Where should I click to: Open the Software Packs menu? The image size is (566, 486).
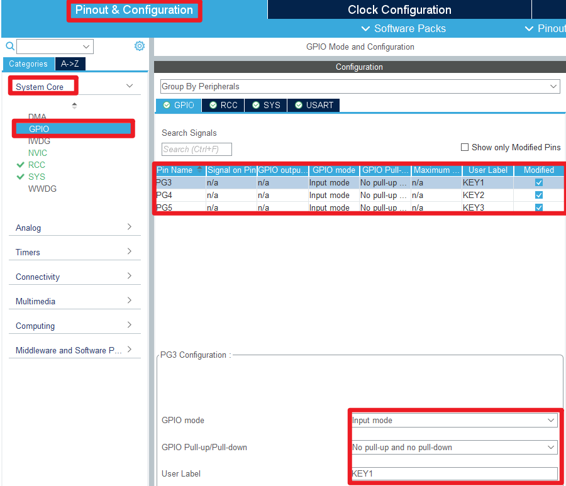403,28
